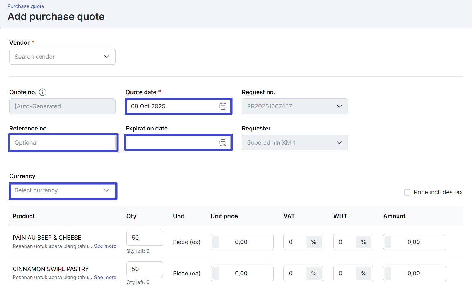Go to the Purchase quote breadcrumb
The image size is (472, 288).
(26, 6)
